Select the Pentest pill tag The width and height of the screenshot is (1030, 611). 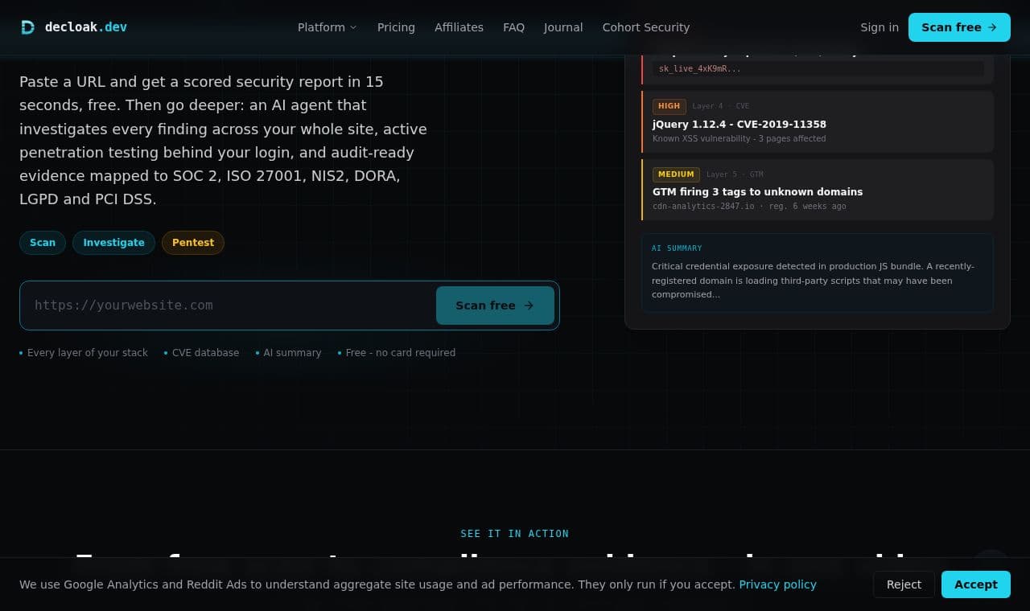tap(193, 243)
